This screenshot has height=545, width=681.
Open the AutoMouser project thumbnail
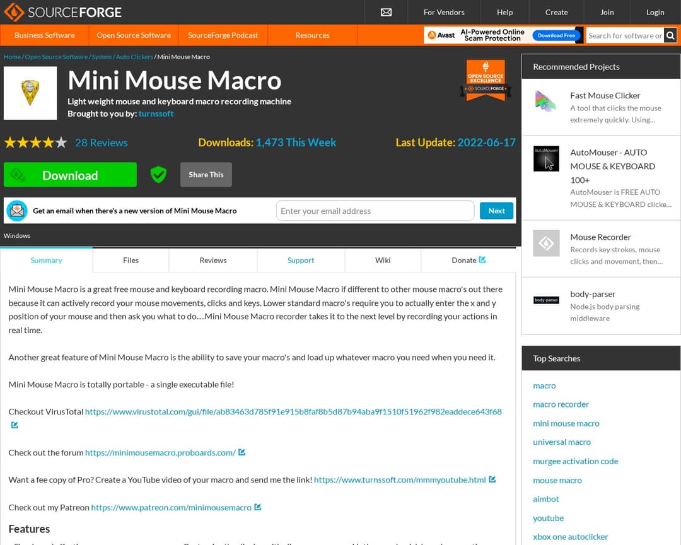pos(545,159)
